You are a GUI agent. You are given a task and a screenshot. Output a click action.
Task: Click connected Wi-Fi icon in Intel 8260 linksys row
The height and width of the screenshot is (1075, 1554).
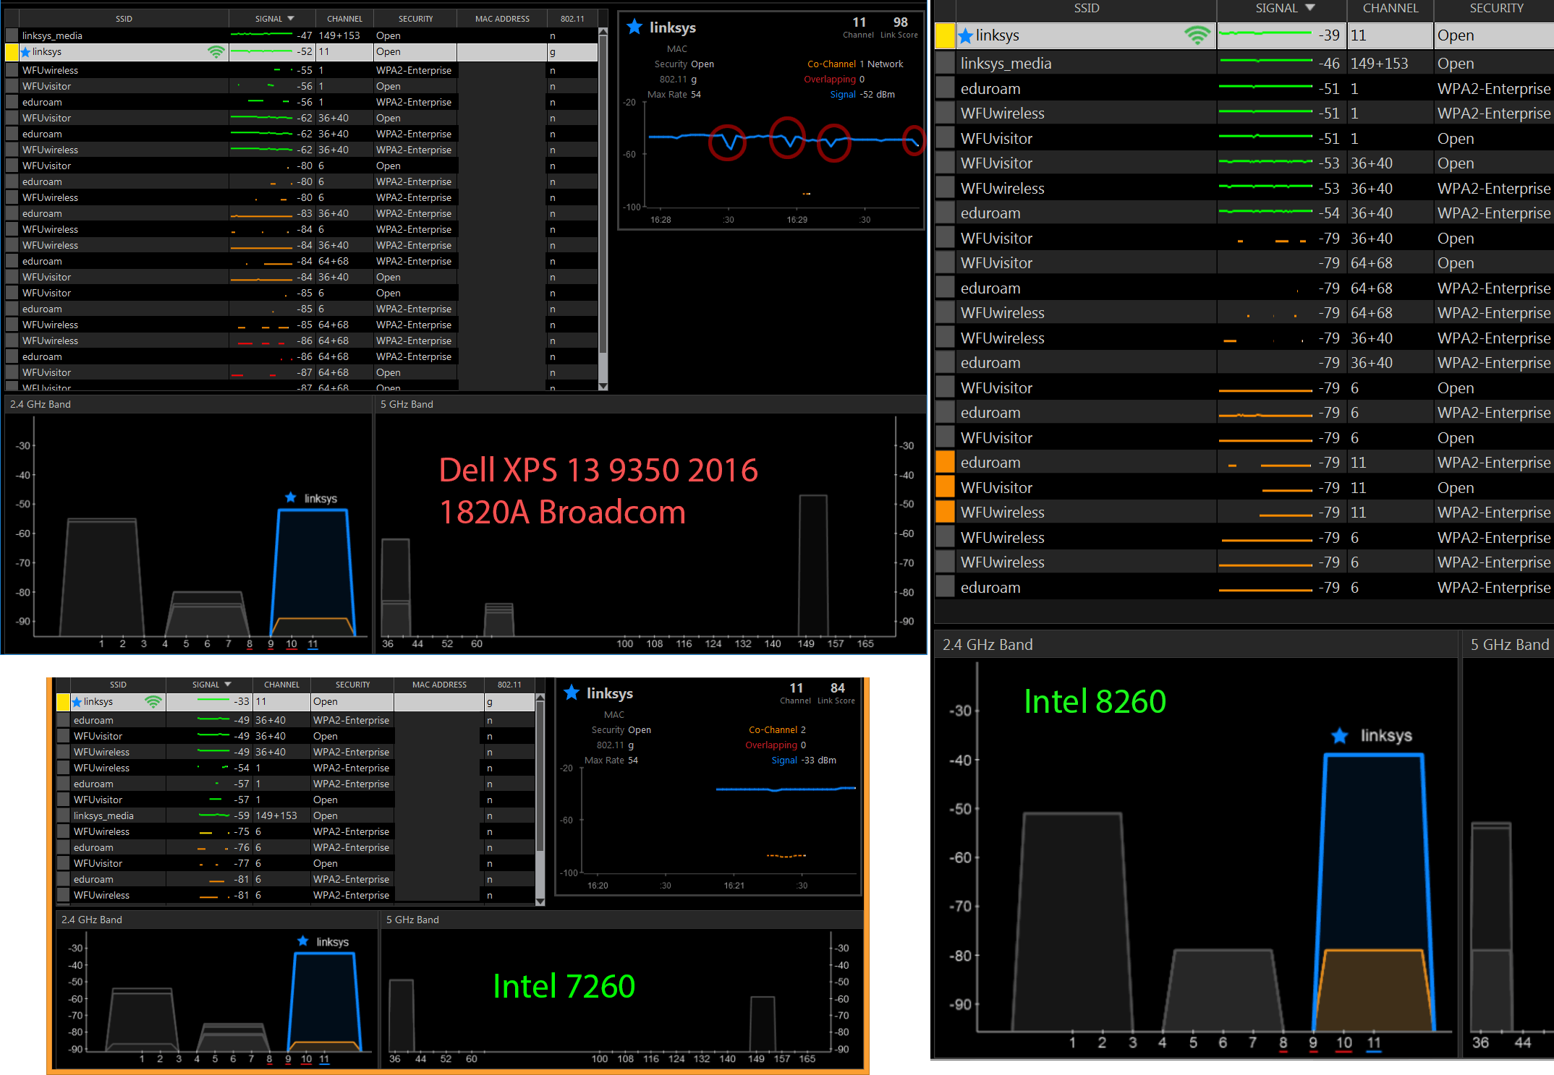pyautogui.click(x=1197, y=35)
